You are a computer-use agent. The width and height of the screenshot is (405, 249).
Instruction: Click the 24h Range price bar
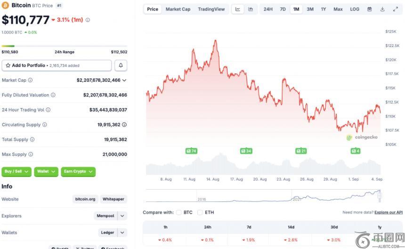64,46
